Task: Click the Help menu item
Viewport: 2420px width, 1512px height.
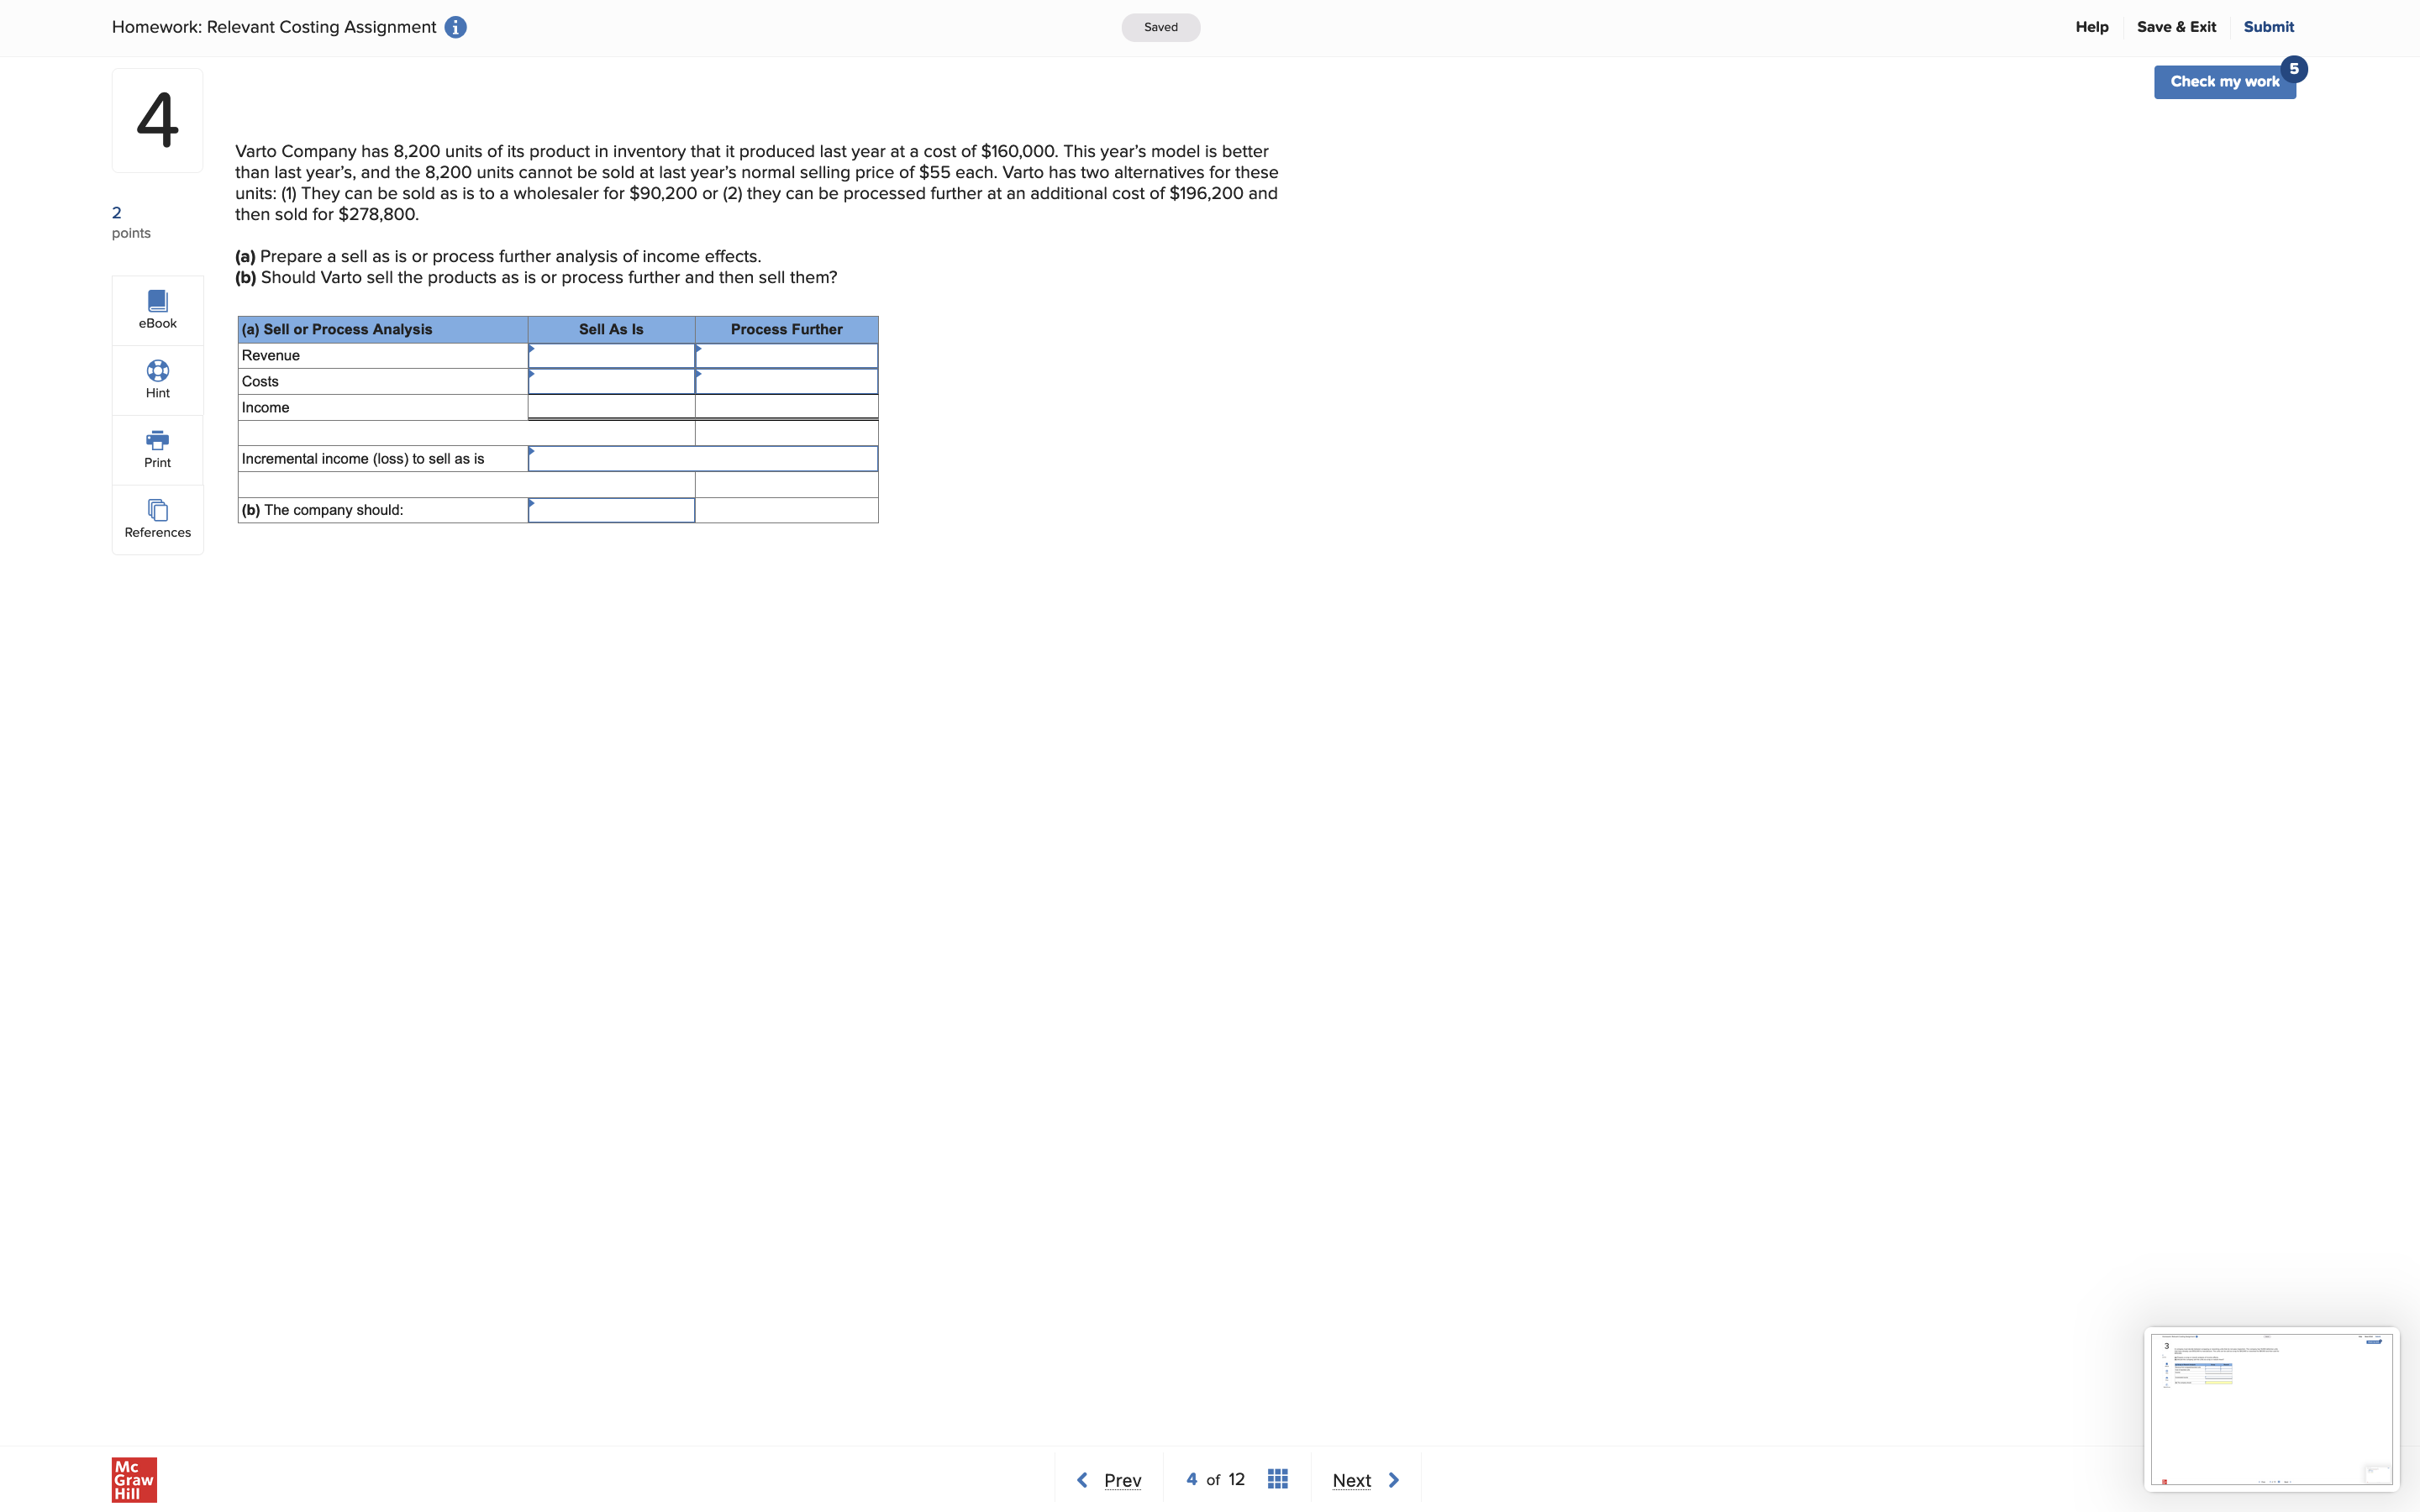Action: pyautogui.click(x=2092, y=27)
